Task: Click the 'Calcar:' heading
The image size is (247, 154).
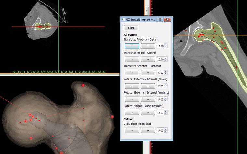Action: click(128, 119)
